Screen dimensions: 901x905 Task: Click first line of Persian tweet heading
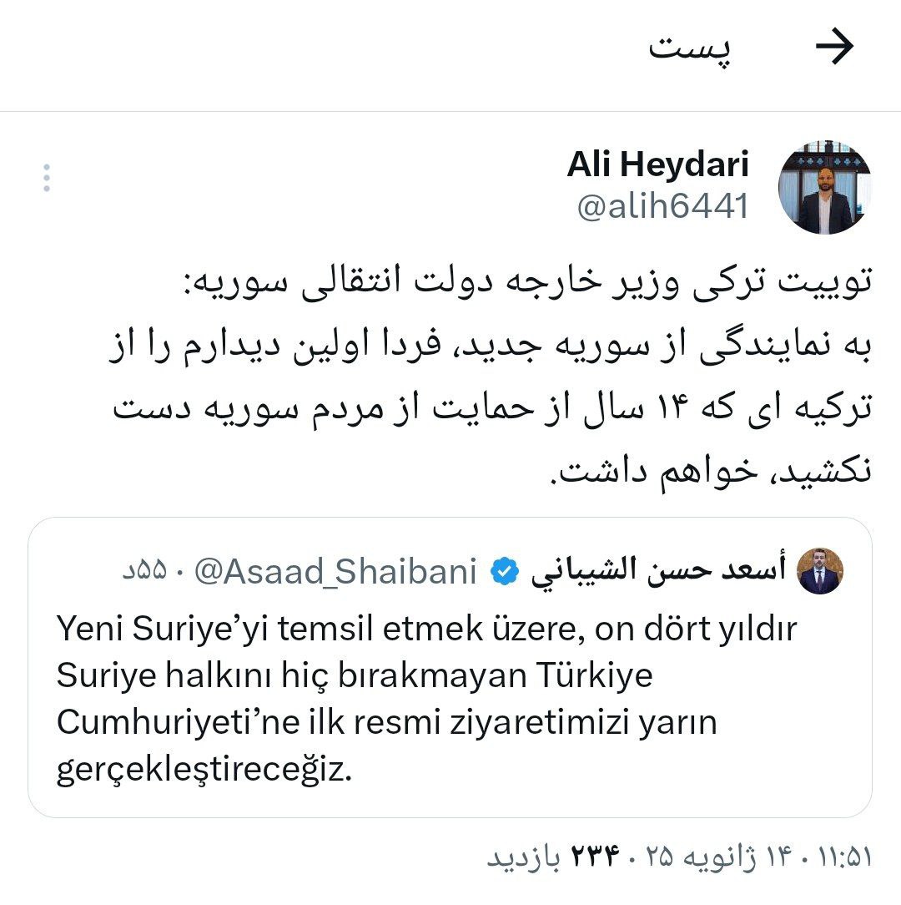click(x=528, y=281)
